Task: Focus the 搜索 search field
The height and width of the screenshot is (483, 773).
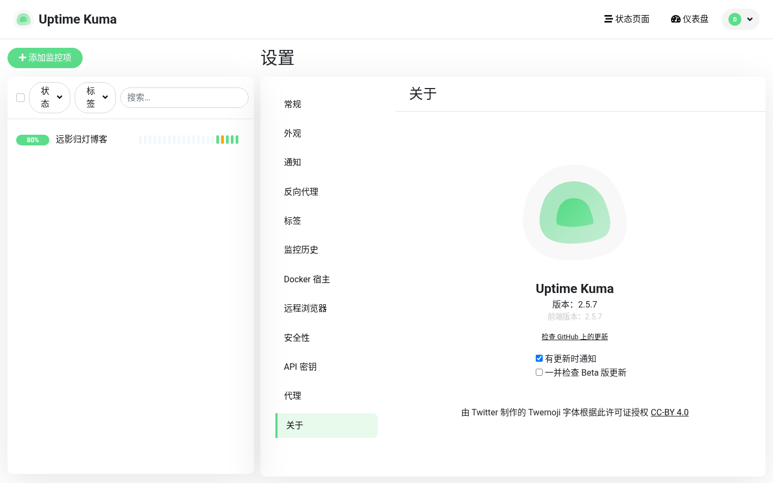Action: (x=184, y=98)
